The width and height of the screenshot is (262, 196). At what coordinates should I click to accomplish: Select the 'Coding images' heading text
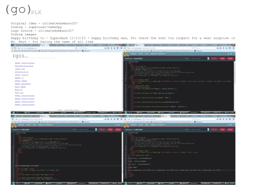point(23,34)
